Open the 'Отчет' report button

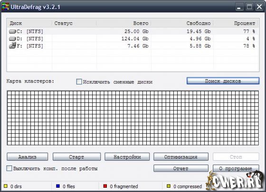(181, 168)
